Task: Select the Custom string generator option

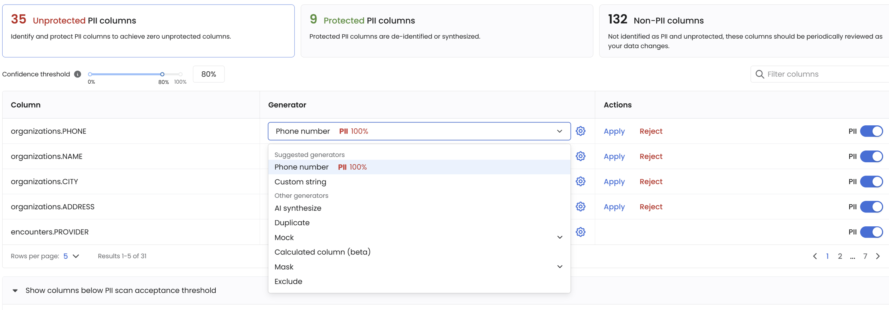Action: tap(300, 182)
